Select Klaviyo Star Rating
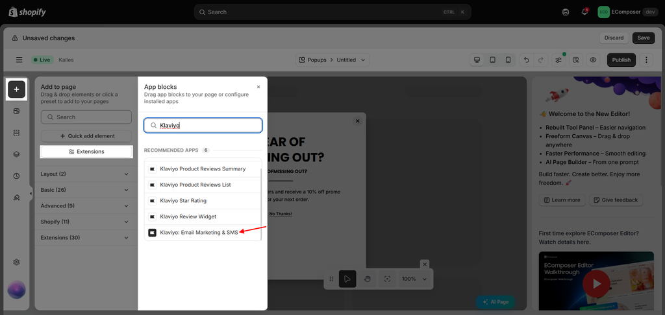This screenshot has height=315, width=665. (203, 201)
